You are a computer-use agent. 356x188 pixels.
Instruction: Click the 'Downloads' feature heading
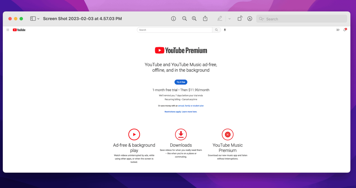(181, 145)
